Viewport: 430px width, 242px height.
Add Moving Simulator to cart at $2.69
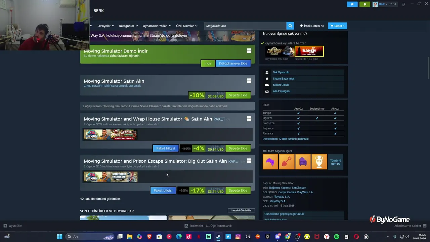coord(238,95)
